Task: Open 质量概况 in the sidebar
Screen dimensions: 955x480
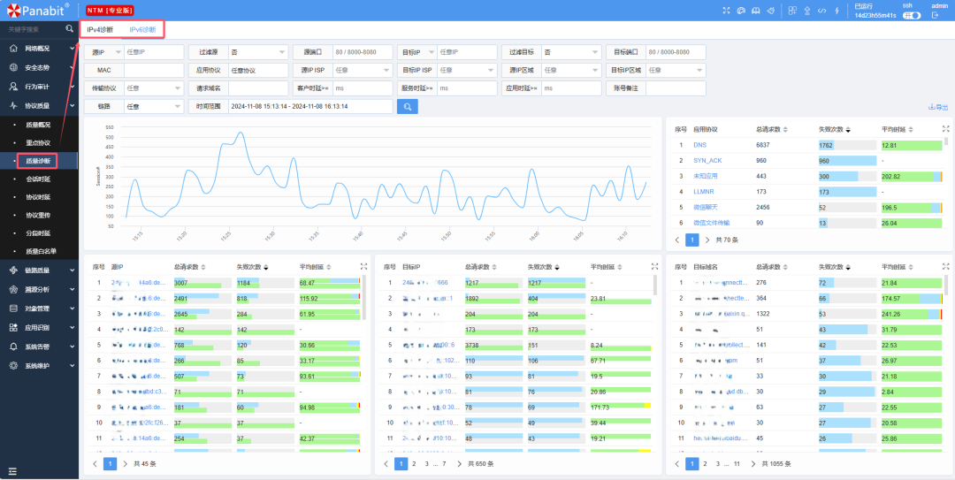Action: click(38, 125)
